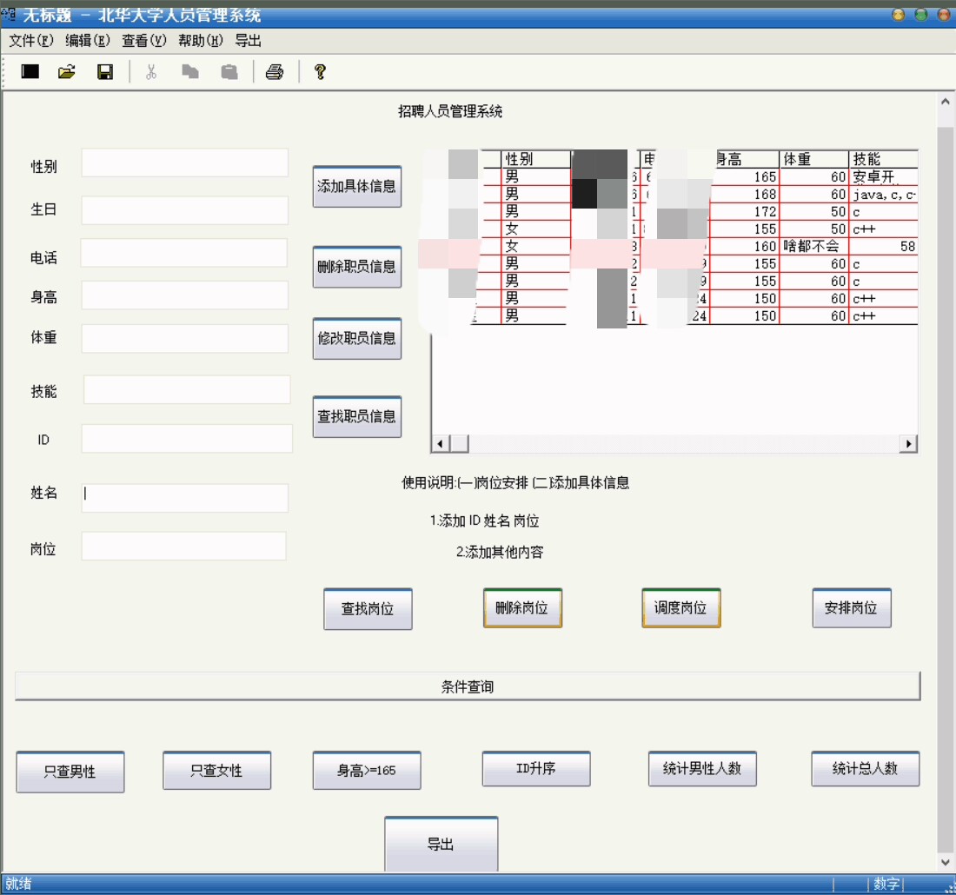
Task: Click the 条件查询 bar
Action: click(x=467, y=686)
